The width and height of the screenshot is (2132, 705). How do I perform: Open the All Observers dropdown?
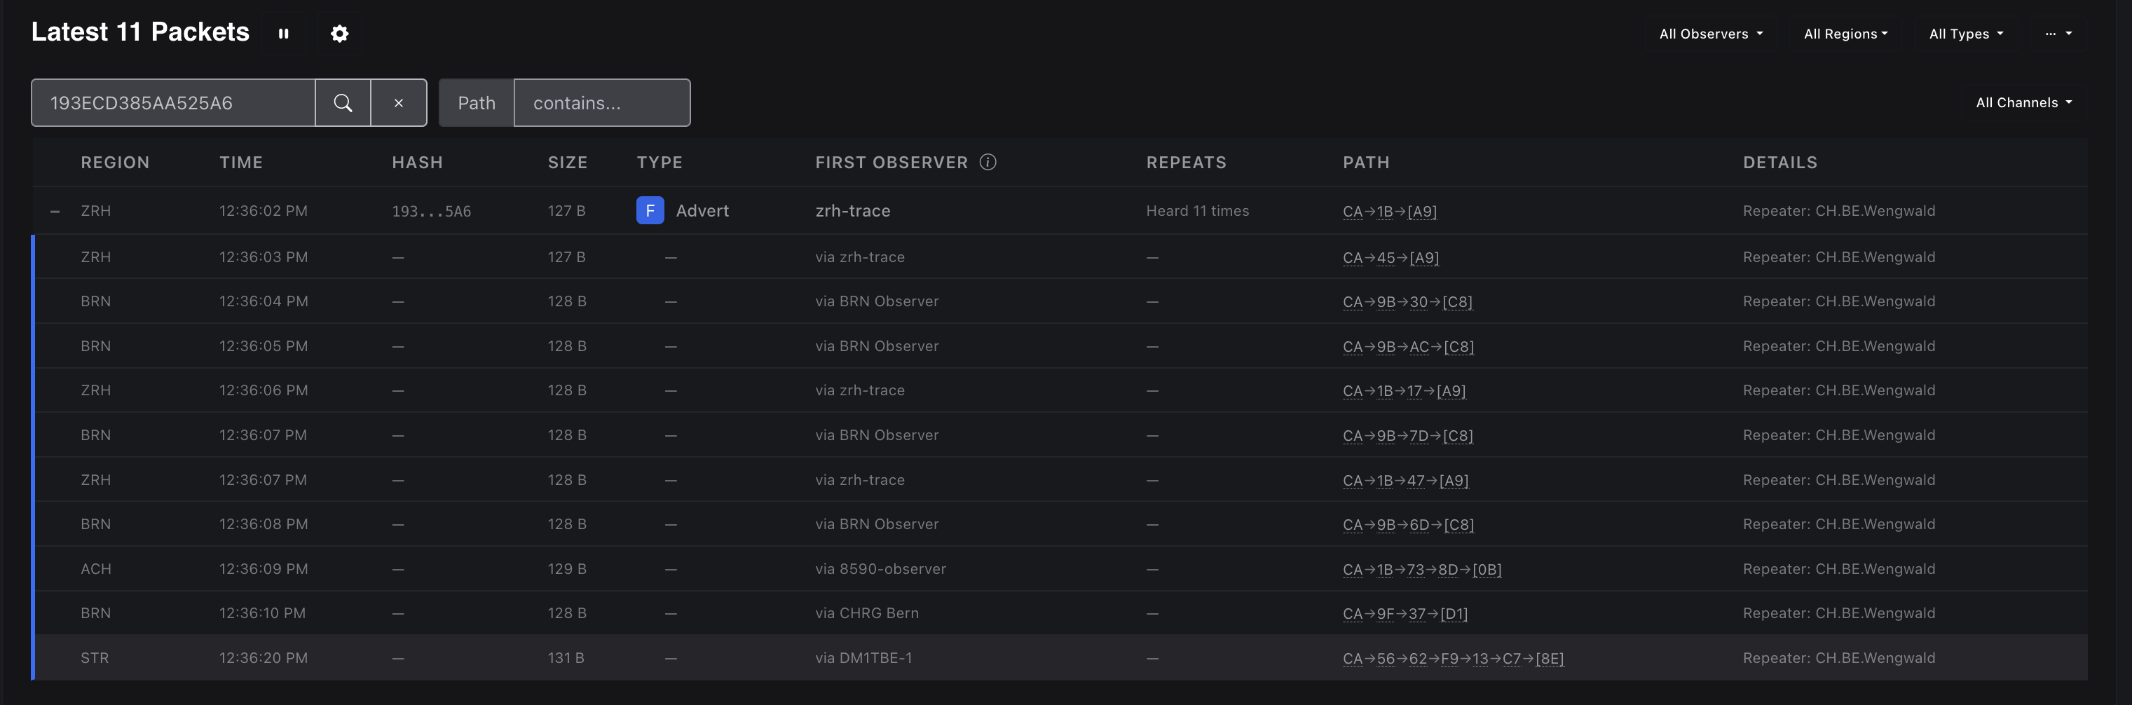[1710, 34]
